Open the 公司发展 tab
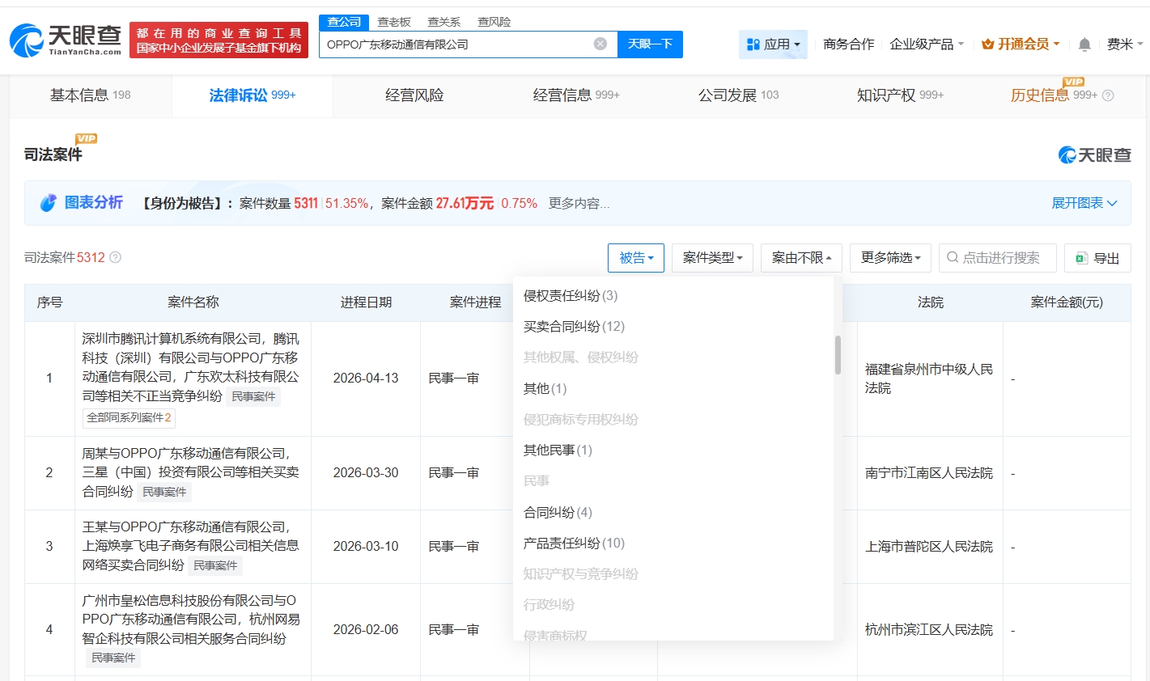This screenshot has height=681, width=1150. point(738,95)
